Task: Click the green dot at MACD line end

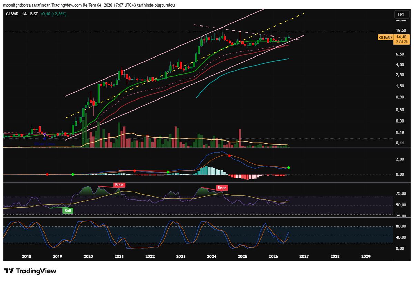Action: click(x=289, y=168)
